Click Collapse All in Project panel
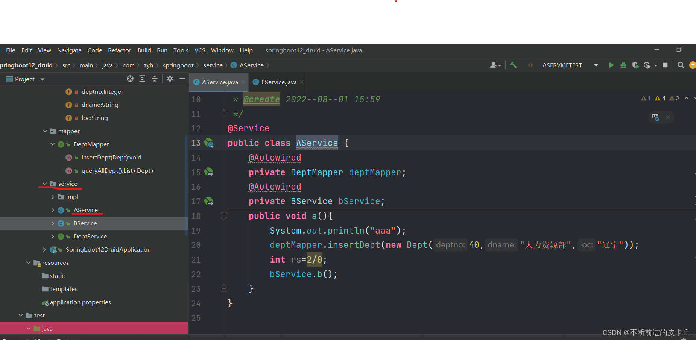 click(155, 79)
